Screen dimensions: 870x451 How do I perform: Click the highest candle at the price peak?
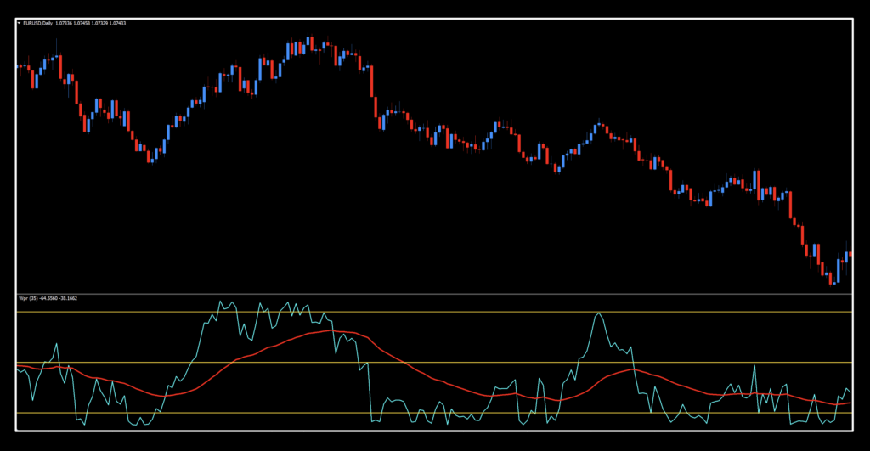click(310, 42)
